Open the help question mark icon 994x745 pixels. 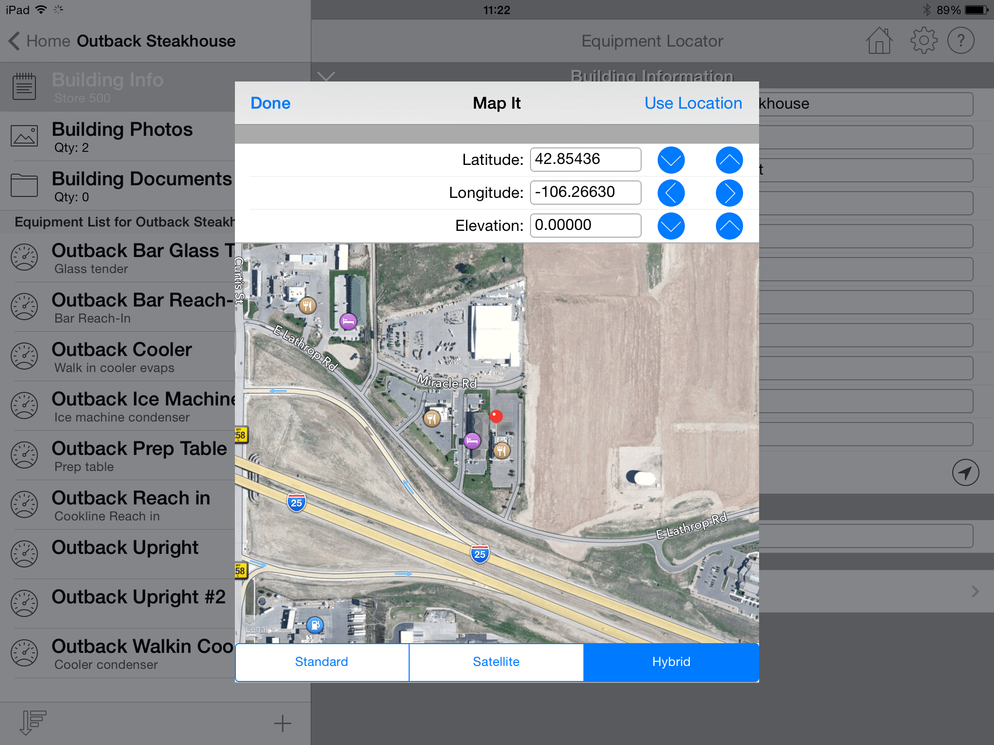961,41
